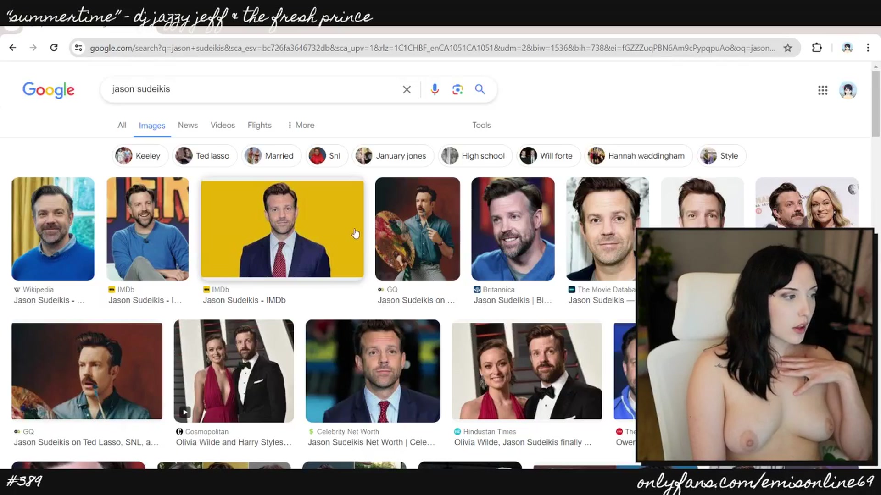Switch to the Videos tab
881x495 pixels.
[223, 125]
